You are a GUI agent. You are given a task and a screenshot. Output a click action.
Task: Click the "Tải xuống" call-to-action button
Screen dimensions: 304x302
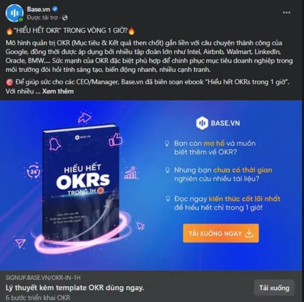(x=274, y=288)
